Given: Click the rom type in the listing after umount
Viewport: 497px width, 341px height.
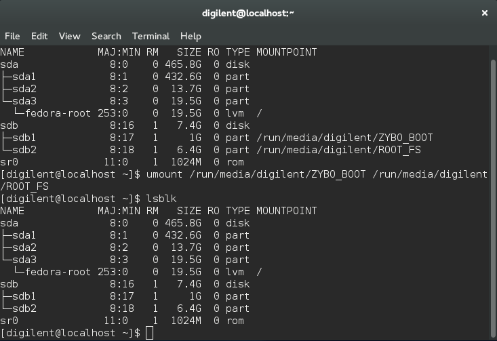Looking at the screenshot, I should point(235,321).
